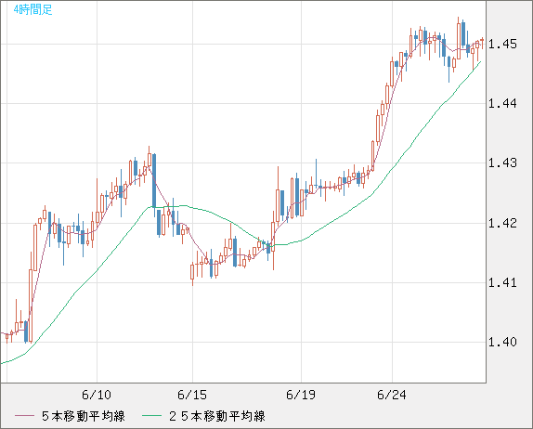Viewport: 533px width, 429px height.
Task: Click the 6/15 date axis label
Action: pos(192,395)
